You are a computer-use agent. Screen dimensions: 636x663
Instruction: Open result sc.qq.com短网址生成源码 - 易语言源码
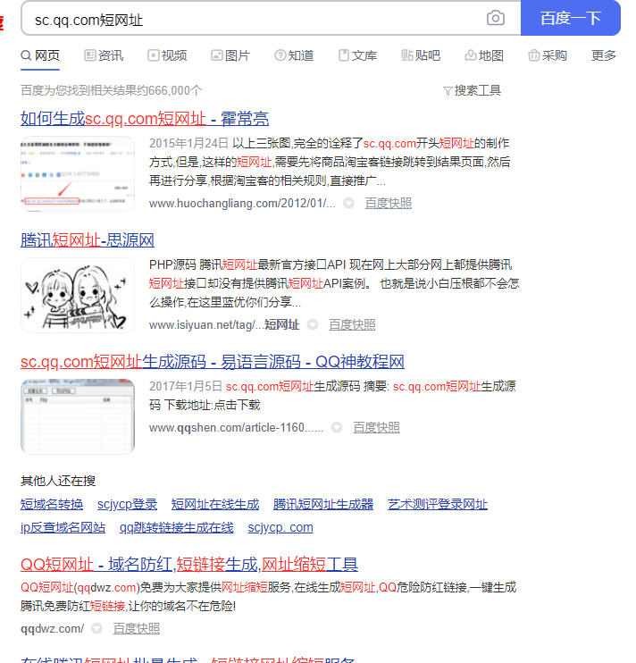[212, 362]
